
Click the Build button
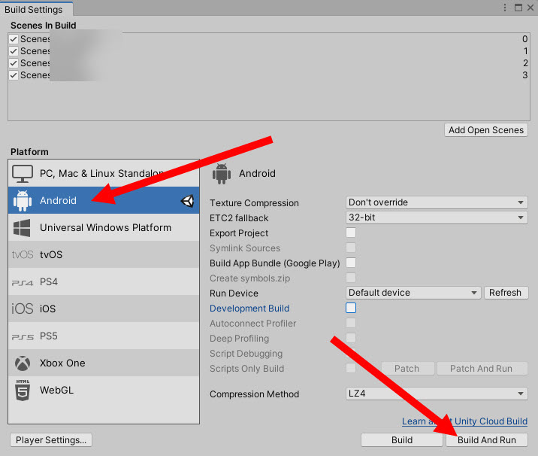tap(402, 440)
